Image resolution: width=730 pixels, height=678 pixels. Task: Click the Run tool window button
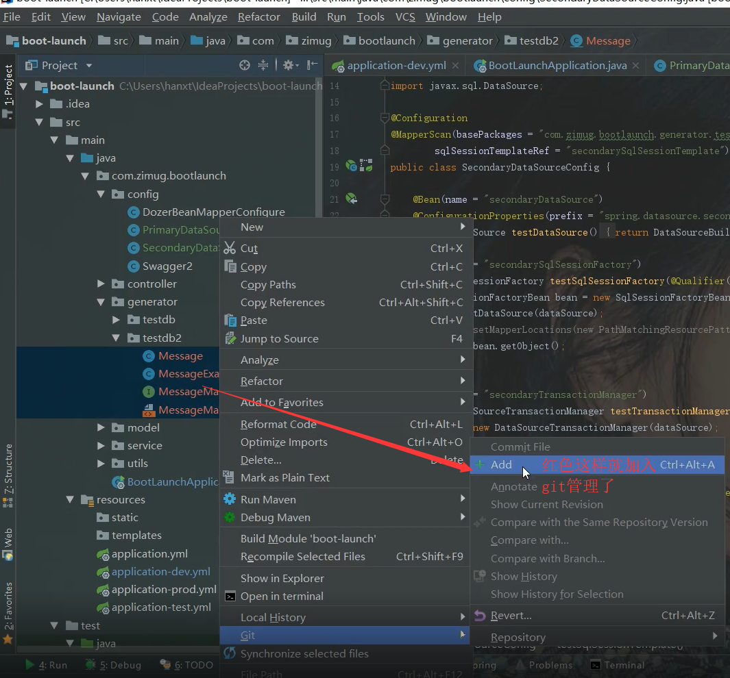pyautogui.click(x=46, y=665)
